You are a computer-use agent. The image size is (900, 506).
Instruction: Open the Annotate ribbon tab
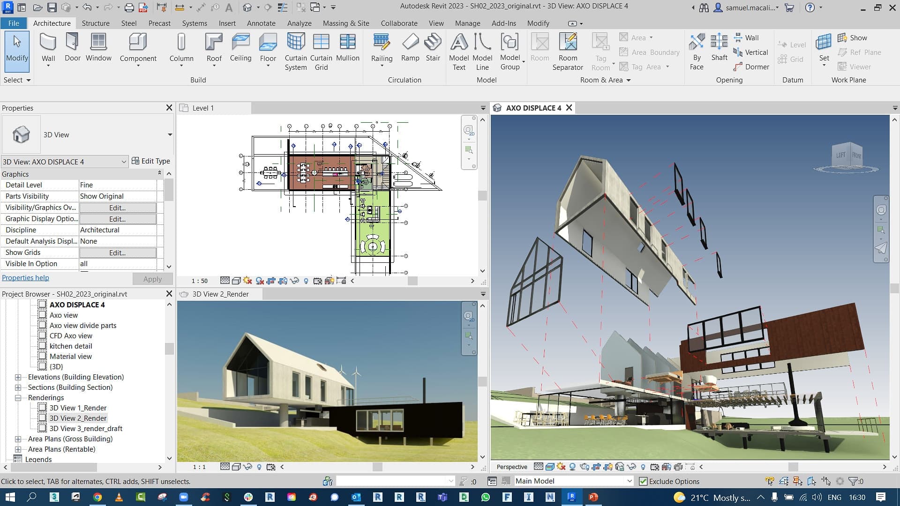(x=261, y=23)
